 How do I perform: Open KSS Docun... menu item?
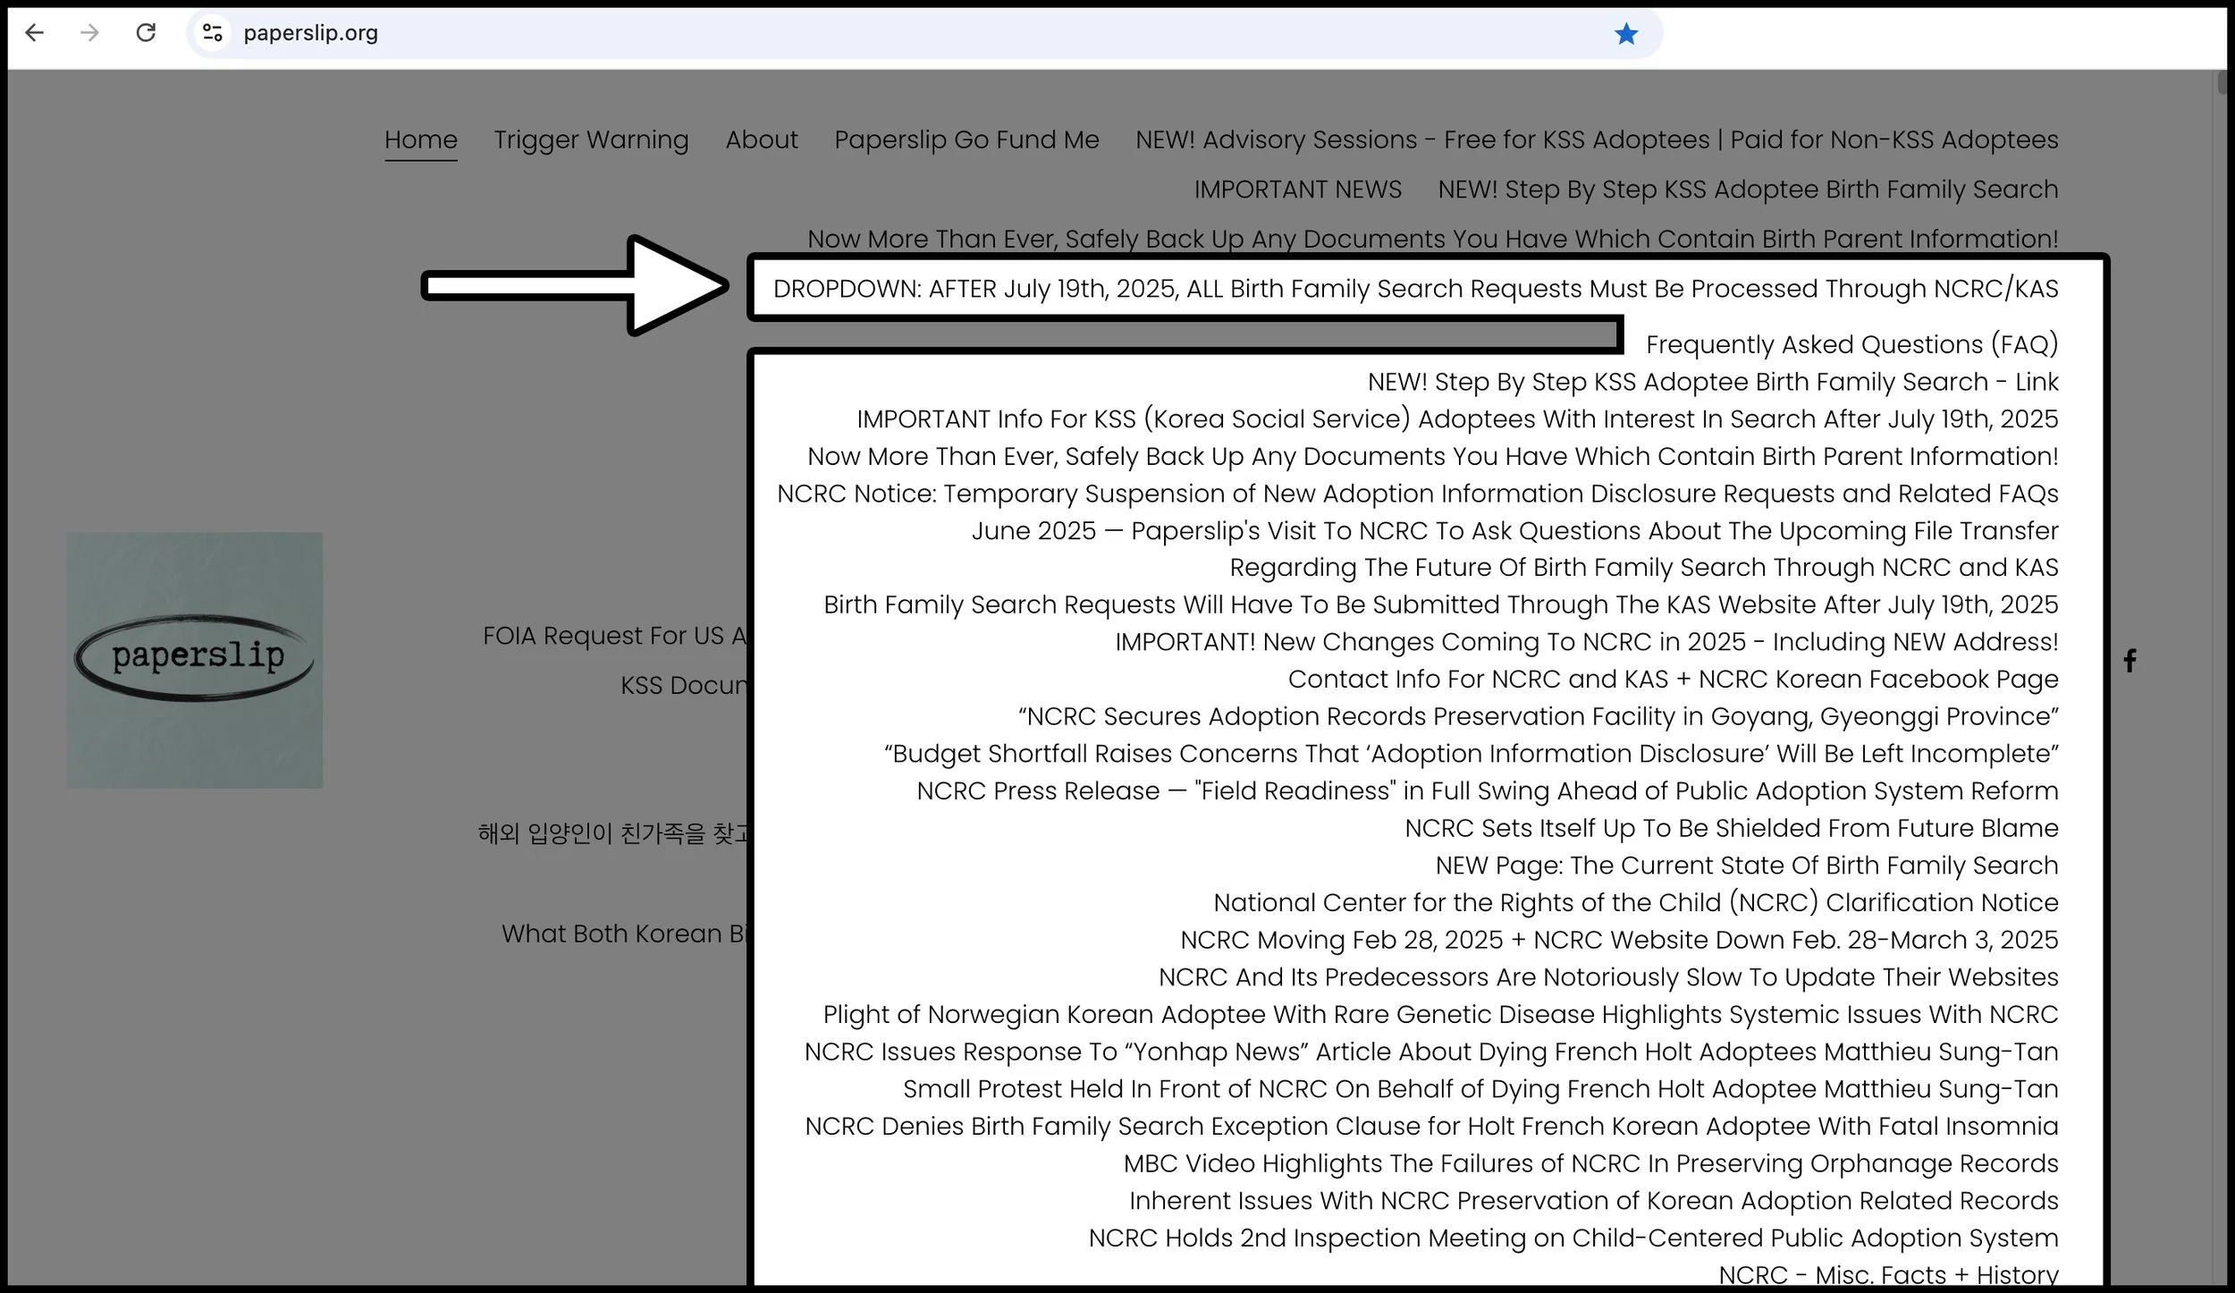tap(683, 686)
